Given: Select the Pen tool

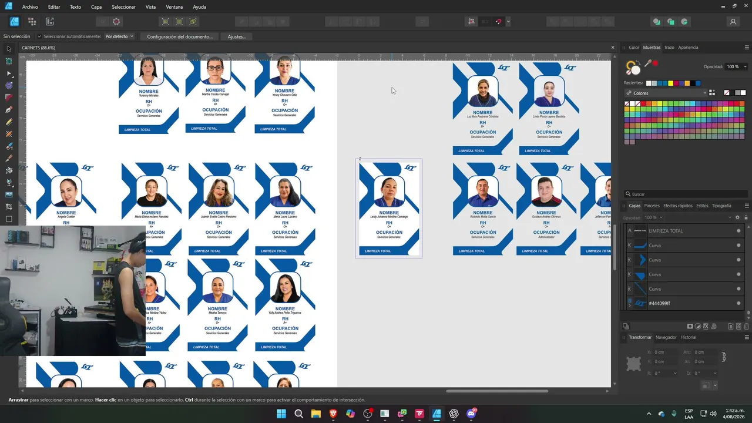Looking at the screenshot, I should coord(9,110).
